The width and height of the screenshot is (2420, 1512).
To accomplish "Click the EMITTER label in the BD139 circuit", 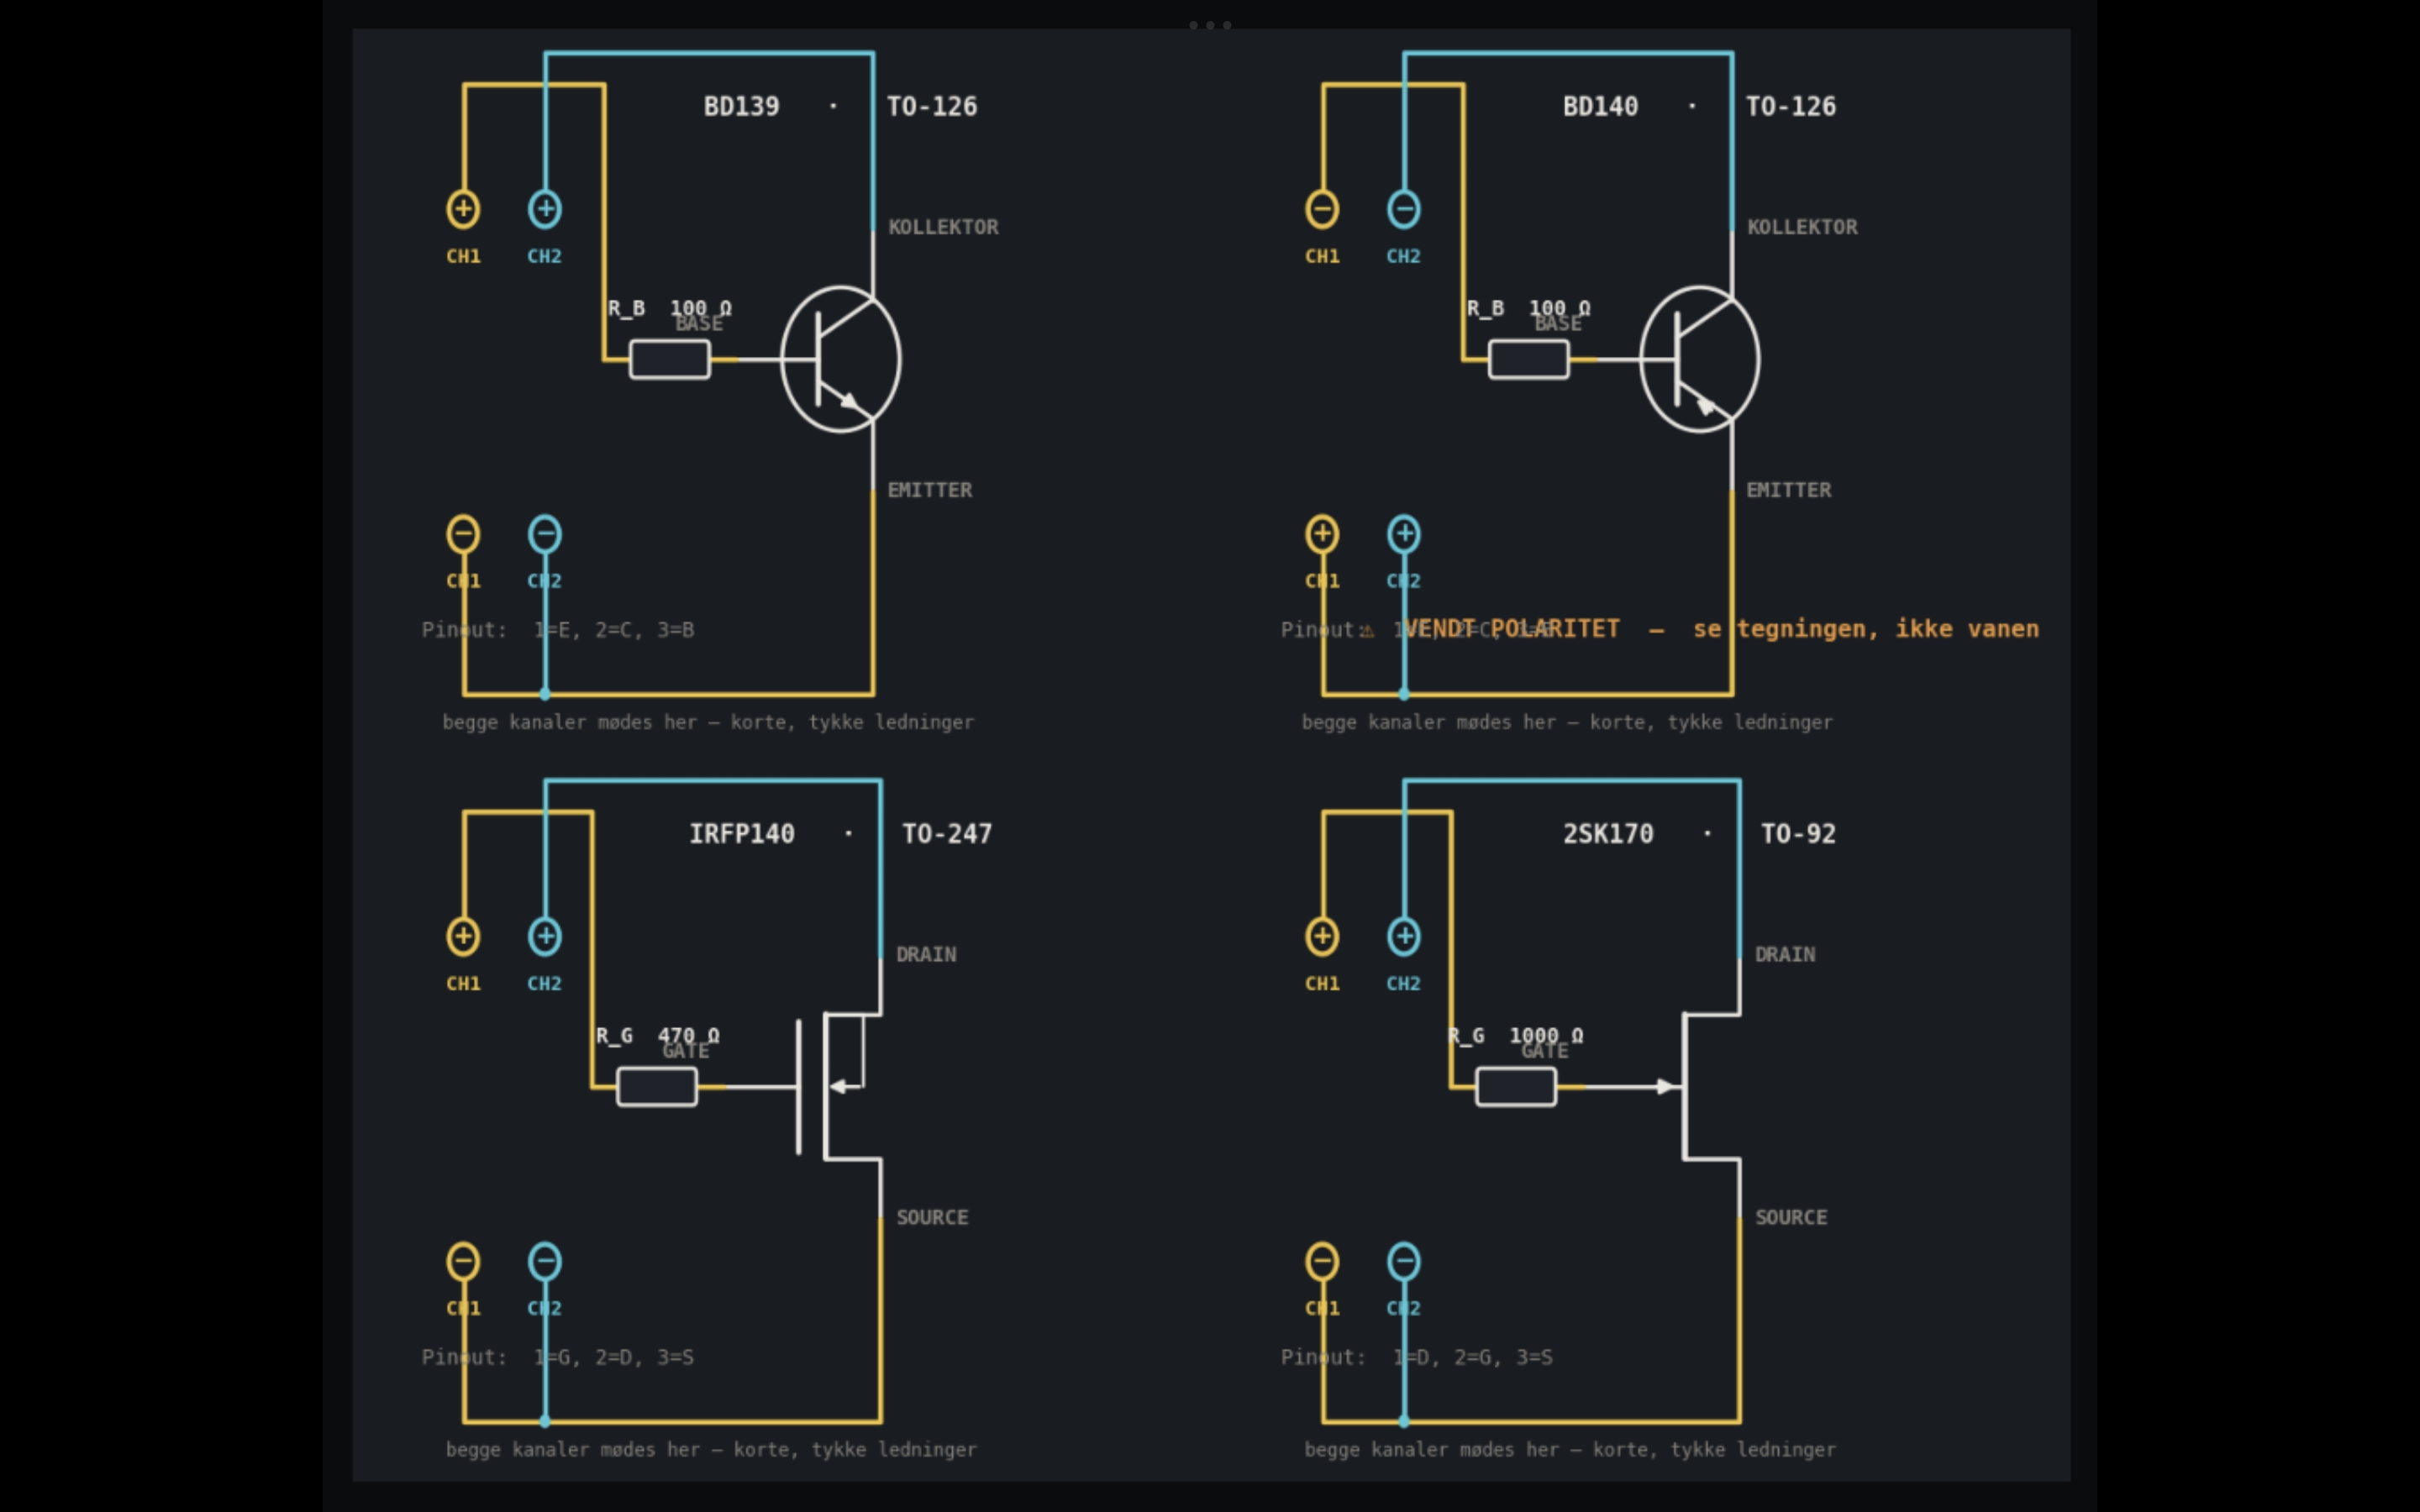I will (x=930, y=490).
